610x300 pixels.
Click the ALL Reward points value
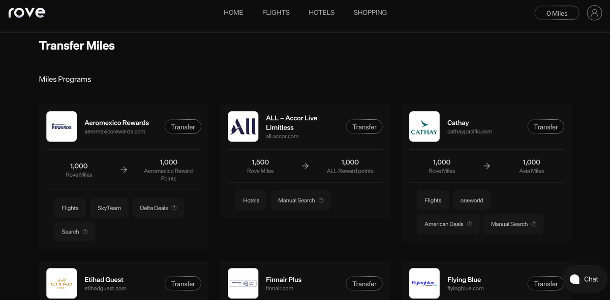coord(350,166)
